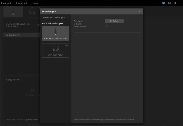Open the three-dot firmware options menu
Viewport: 183px width, 126px height.
click(106, 26)
